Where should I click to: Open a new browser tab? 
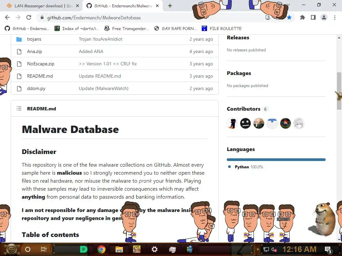click(170, 6)
